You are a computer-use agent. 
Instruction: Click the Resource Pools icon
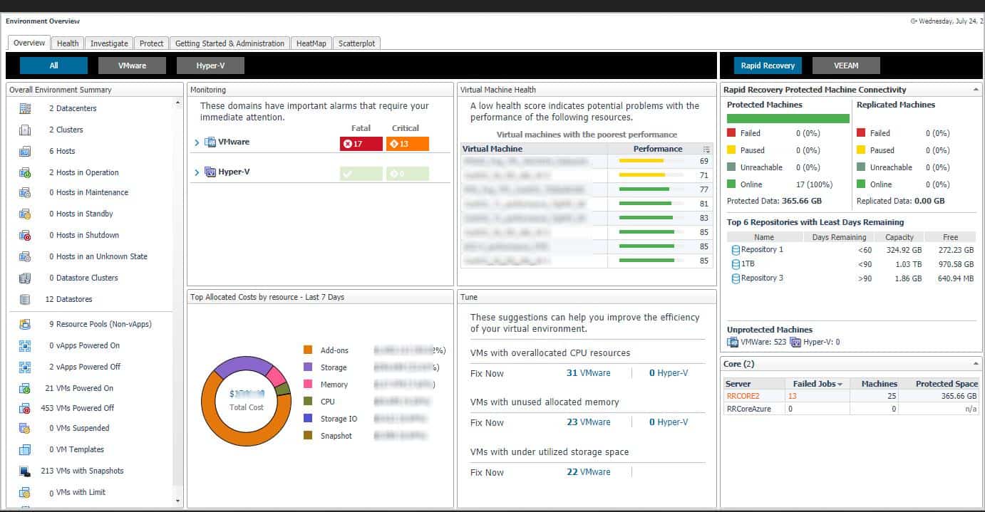coord(25,324)
